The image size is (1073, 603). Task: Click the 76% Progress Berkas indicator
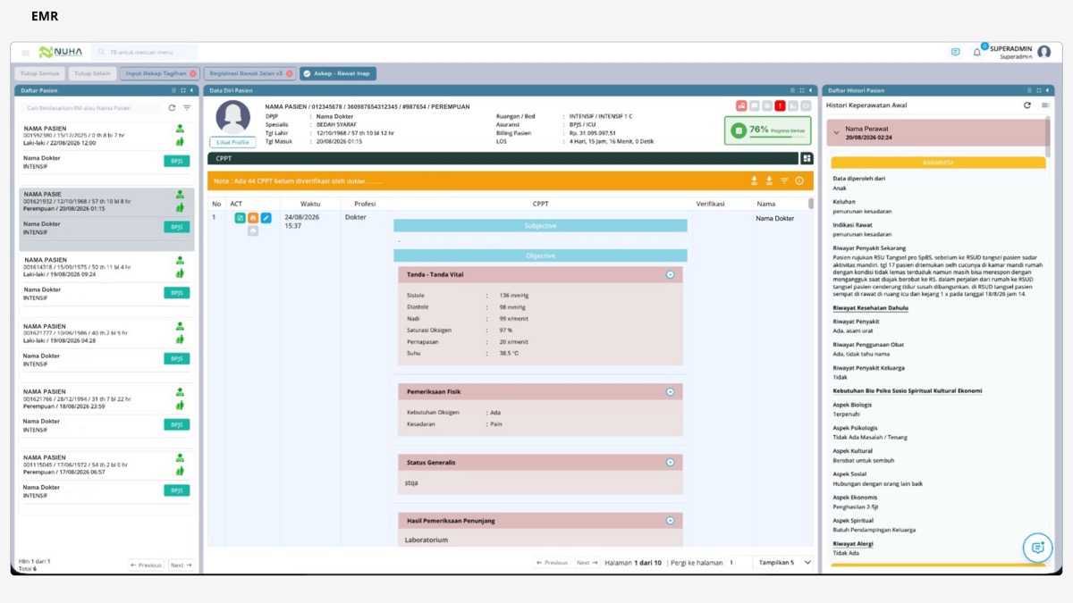[x=767, y=130]
